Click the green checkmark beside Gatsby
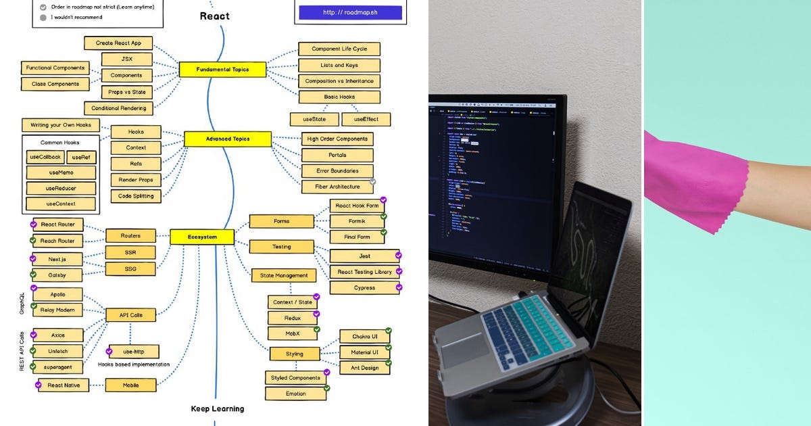The height and width of the screenshot is (426, 811). (34, 275)
